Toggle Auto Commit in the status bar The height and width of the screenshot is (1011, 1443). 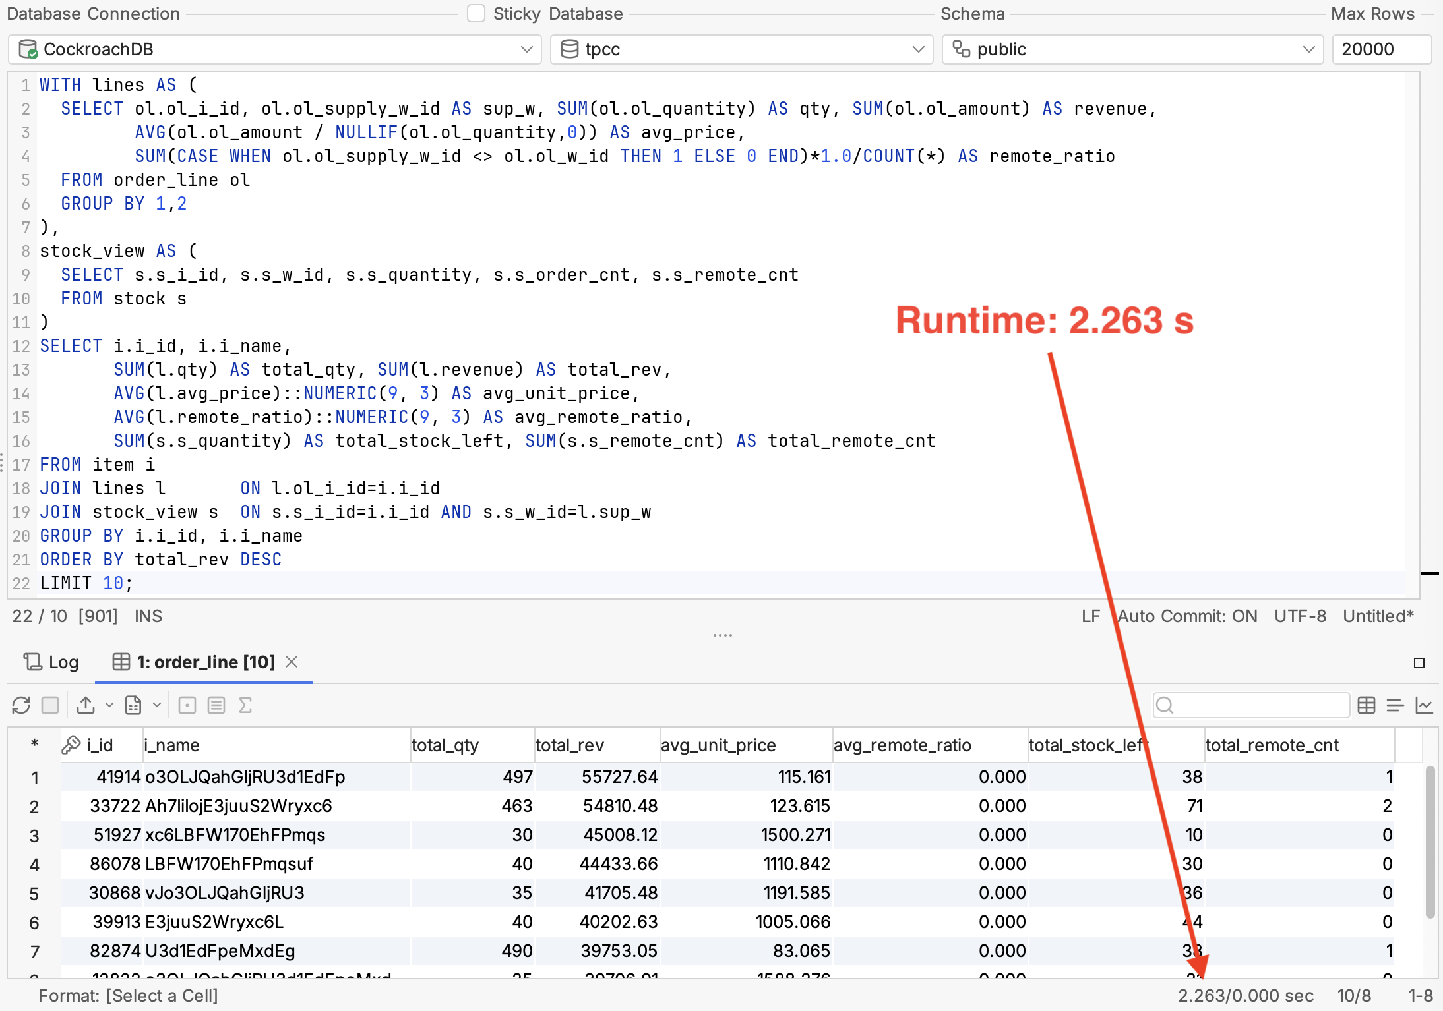point(1187,616)
